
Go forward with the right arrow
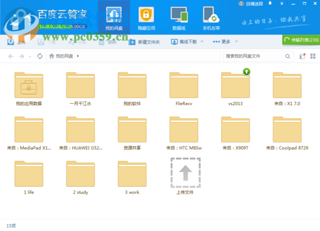coord(22,56)
